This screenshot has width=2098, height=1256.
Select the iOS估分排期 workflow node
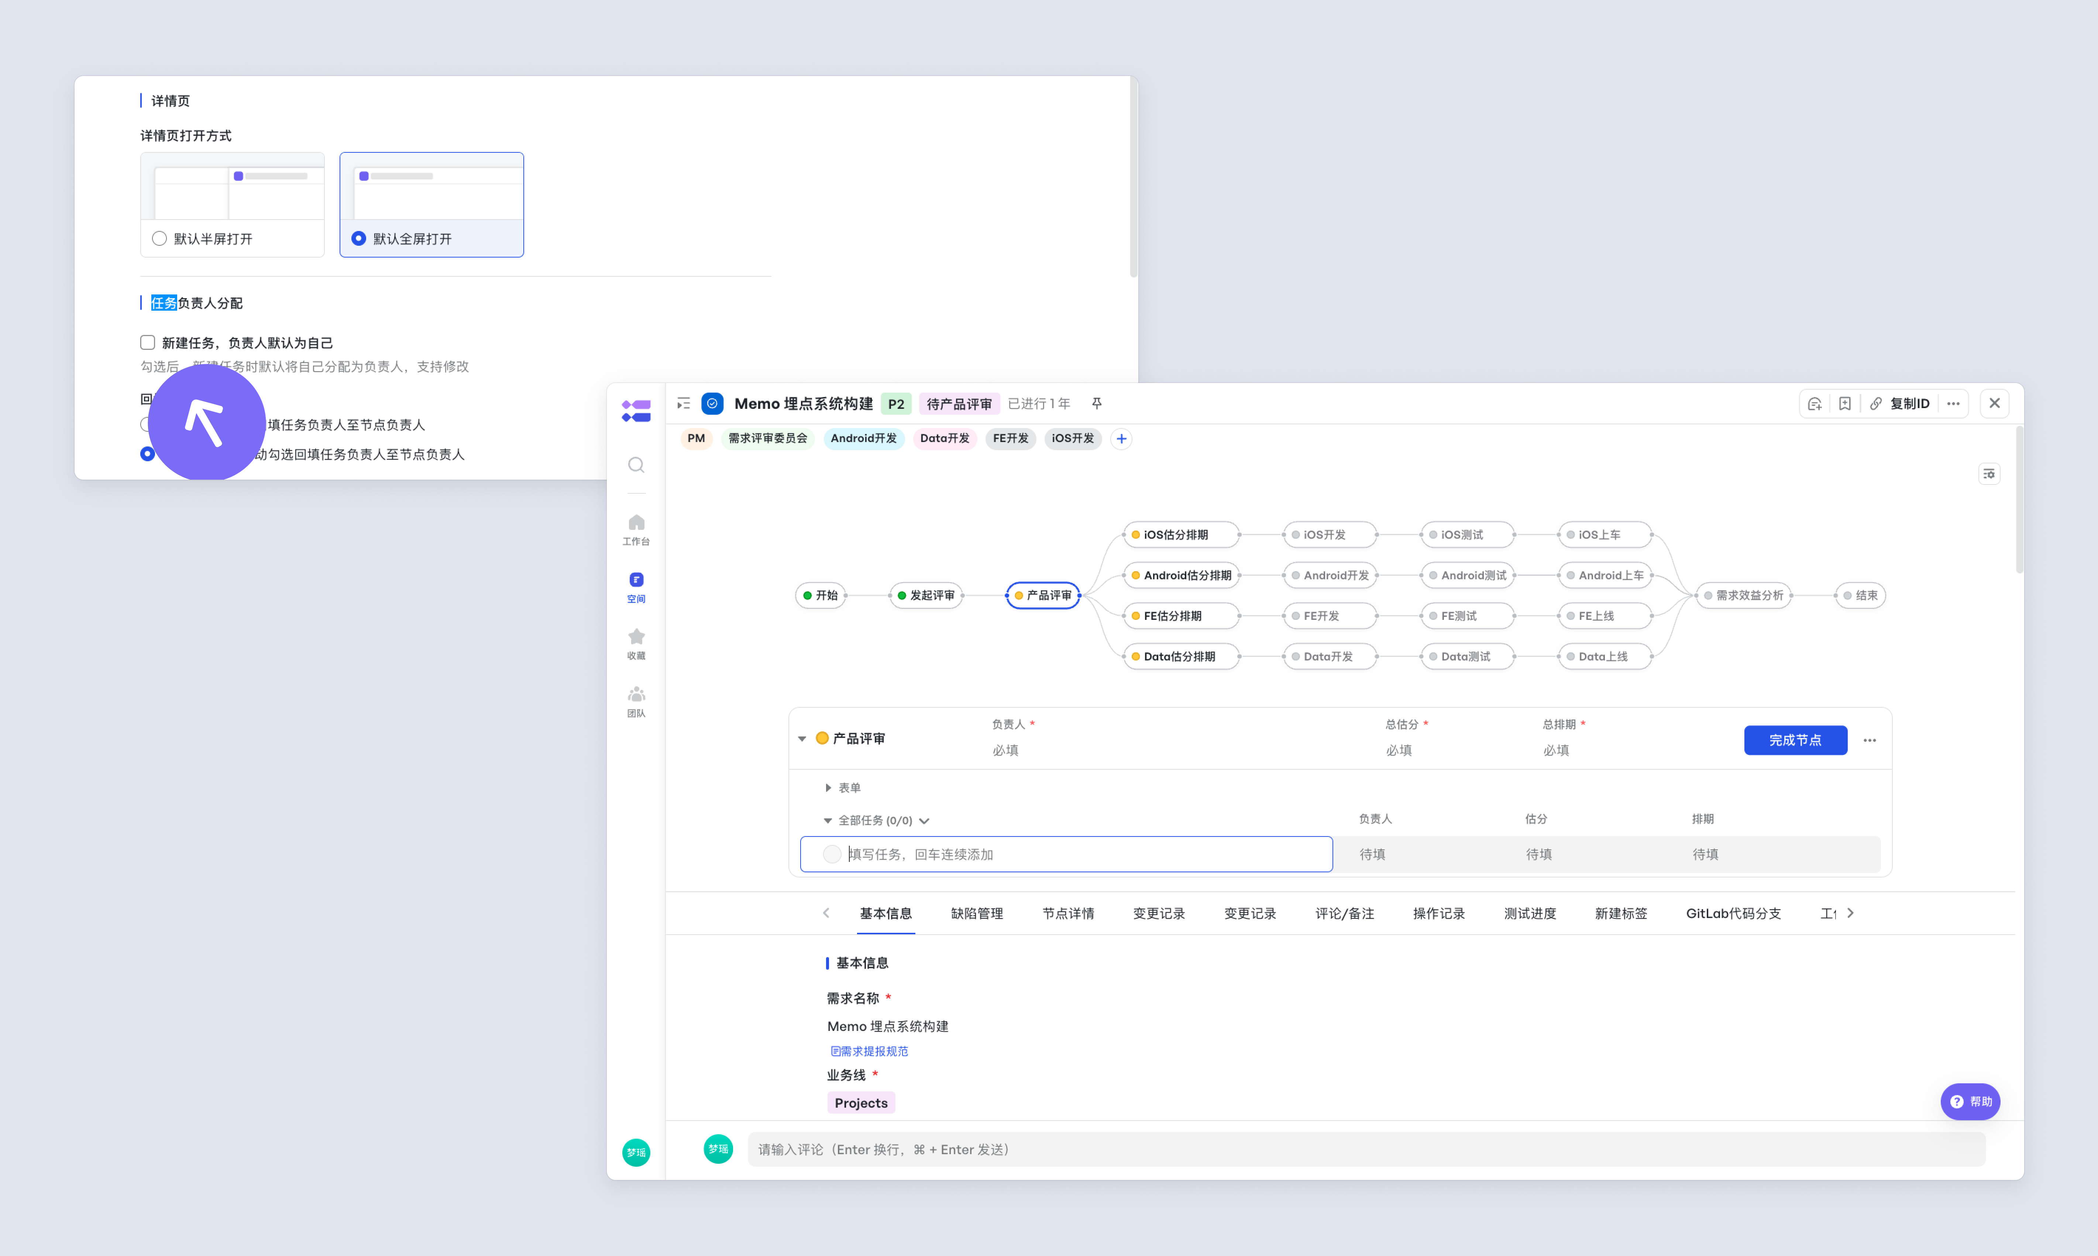[x=1181, y=535]
